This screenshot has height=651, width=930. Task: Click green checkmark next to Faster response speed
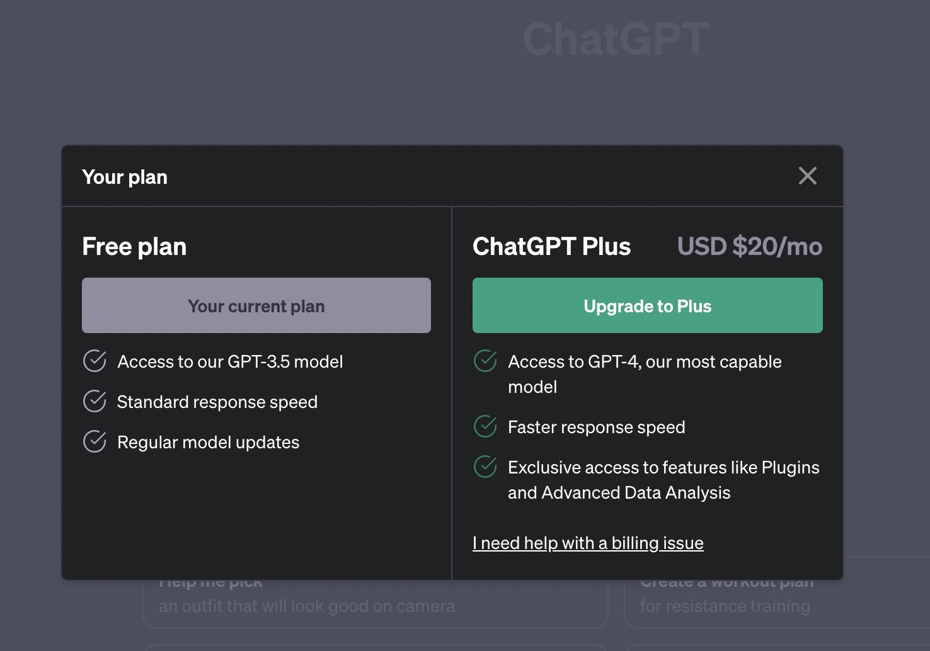[x=485, y=427]
